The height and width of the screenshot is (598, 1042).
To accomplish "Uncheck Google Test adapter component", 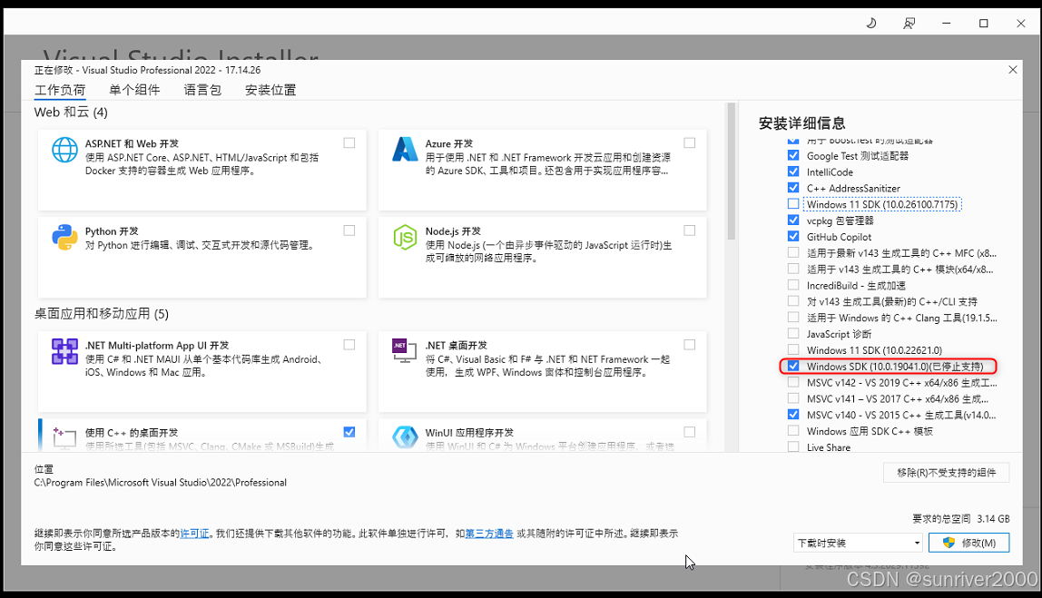I will coord(793,155).
